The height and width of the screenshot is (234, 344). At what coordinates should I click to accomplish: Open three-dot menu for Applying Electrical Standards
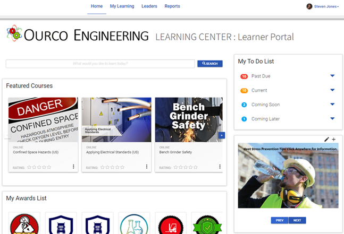pos(147,167)
